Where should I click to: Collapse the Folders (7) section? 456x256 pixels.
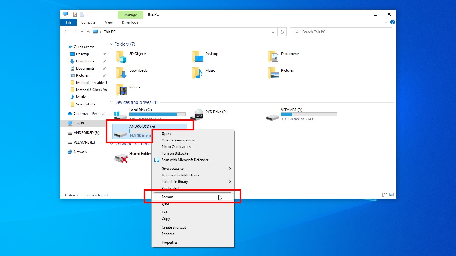click(111, 44)
